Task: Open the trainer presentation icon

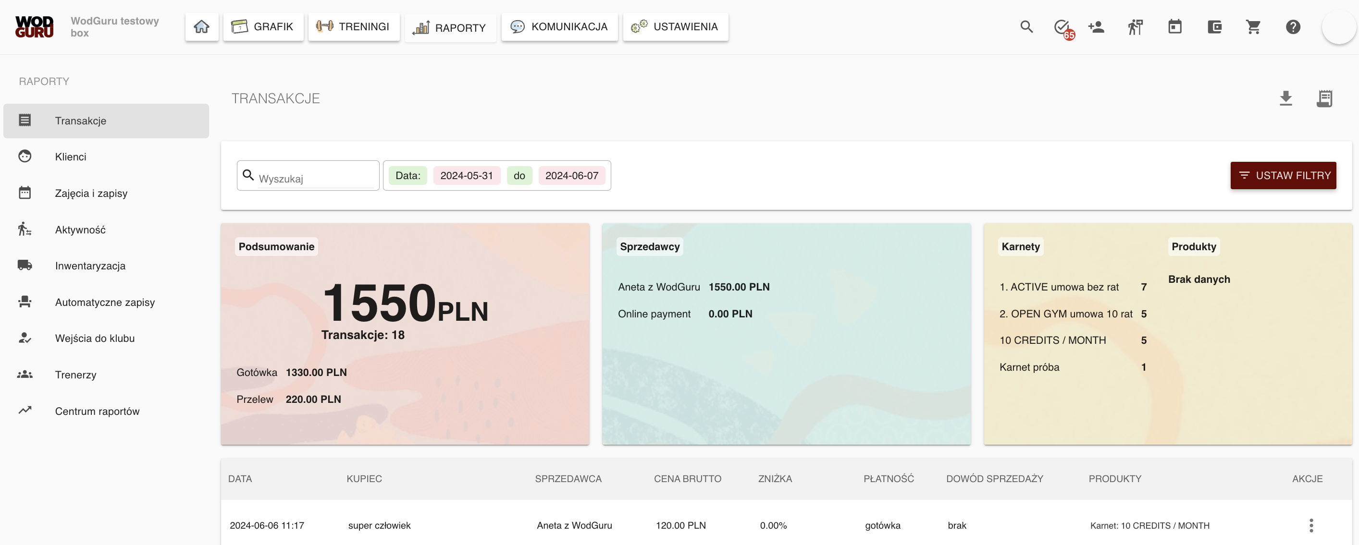Action: 1136,27
